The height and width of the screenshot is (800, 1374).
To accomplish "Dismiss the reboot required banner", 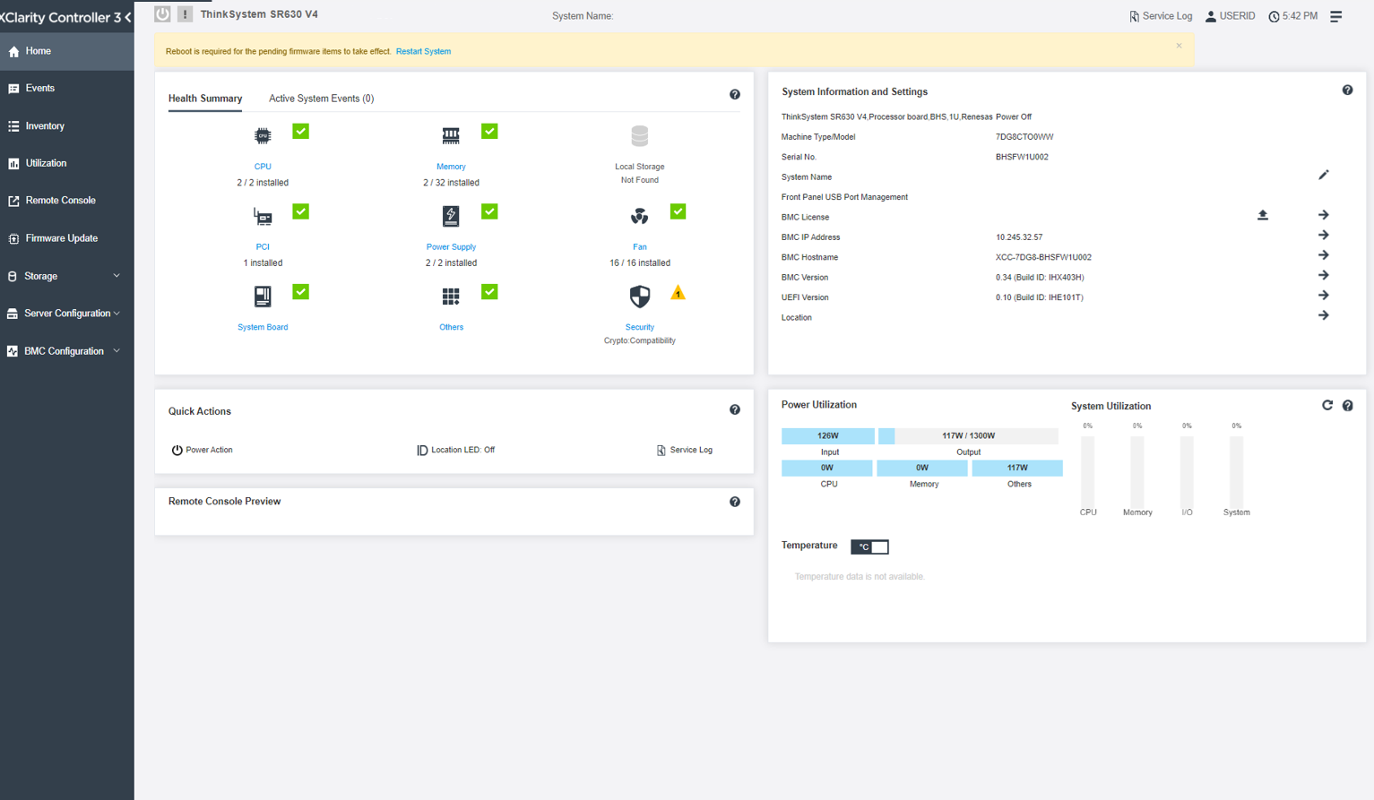I will [1179, 46].
